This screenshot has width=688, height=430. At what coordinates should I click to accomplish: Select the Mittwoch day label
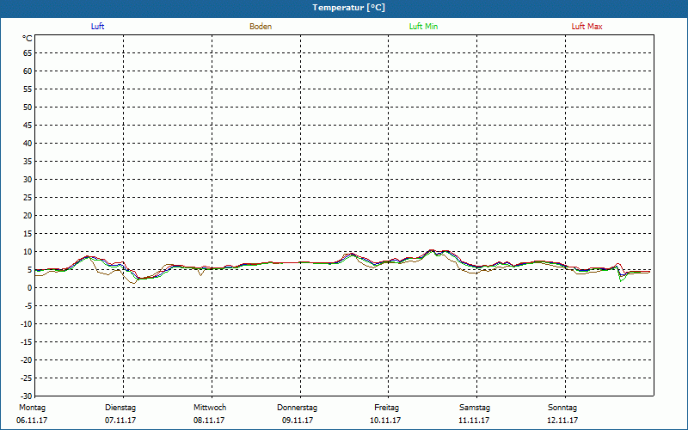point(210,408)
